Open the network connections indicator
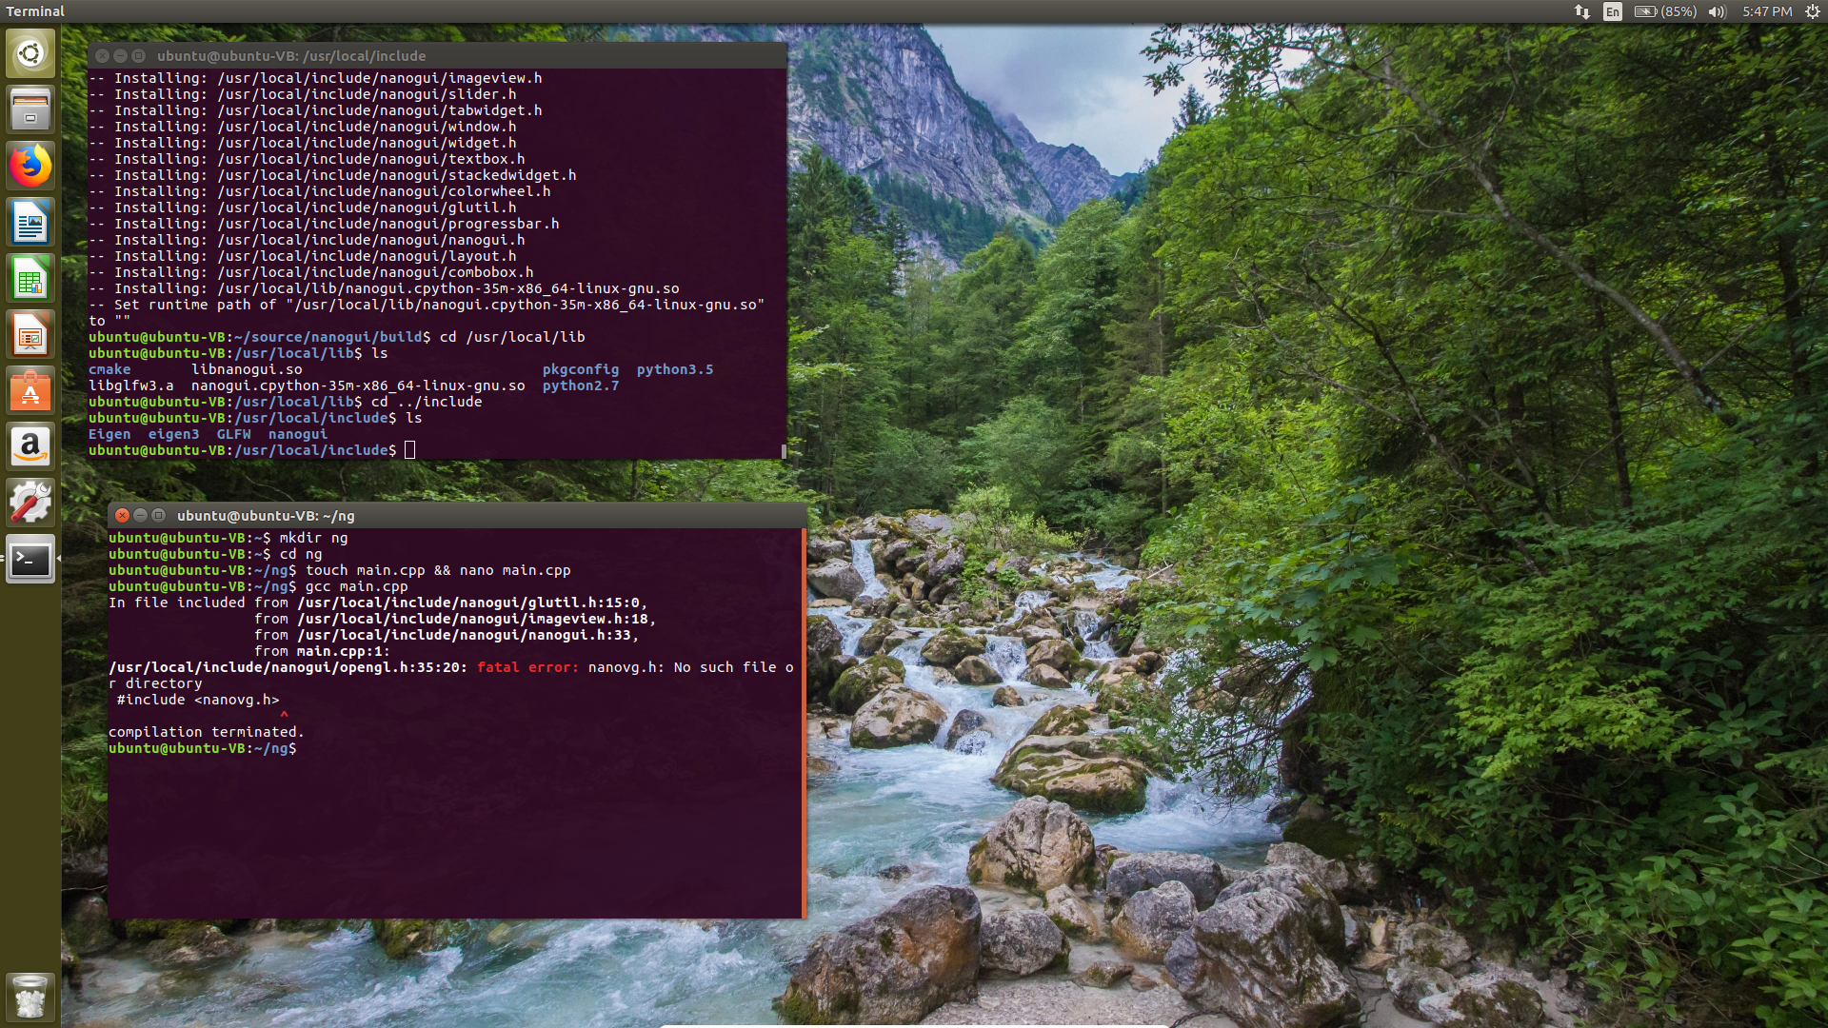Image resolution: width=1828 pixels, height=1028 pixels. (1581, 11)
